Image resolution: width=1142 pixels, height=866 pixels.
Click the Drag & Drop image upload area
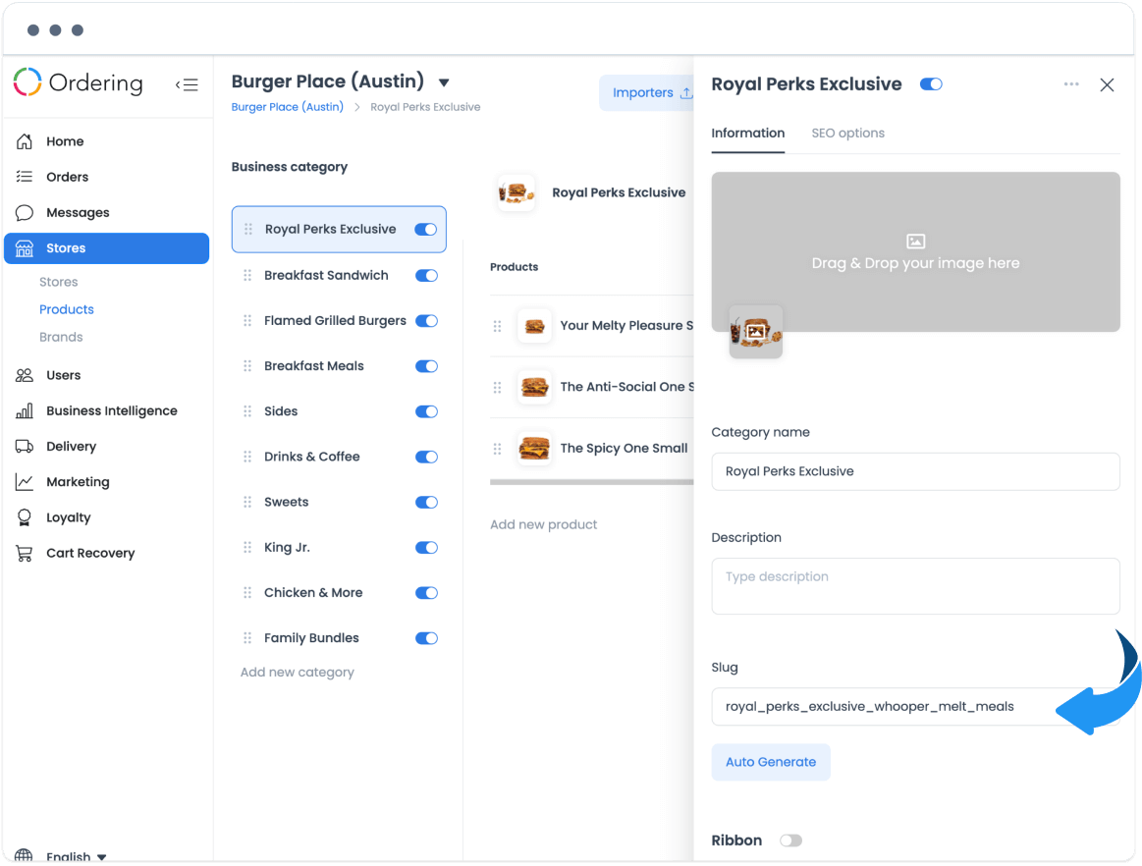915,252
